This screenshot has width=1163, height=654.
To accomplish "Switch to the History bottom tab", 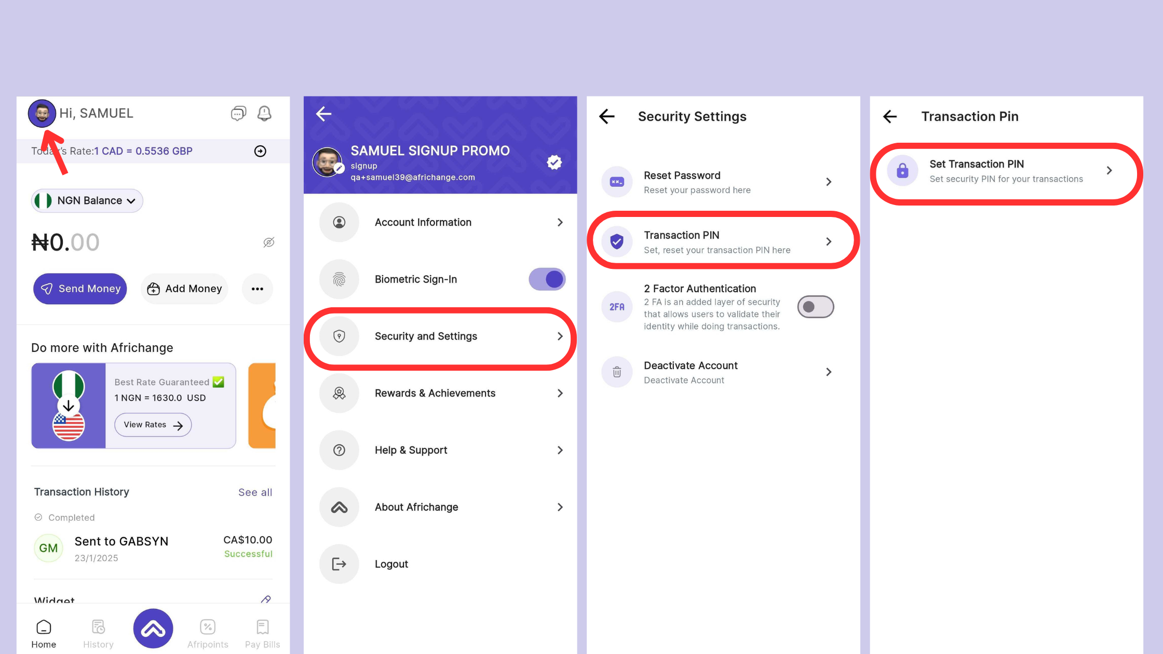I will click(x=98, y=634).
